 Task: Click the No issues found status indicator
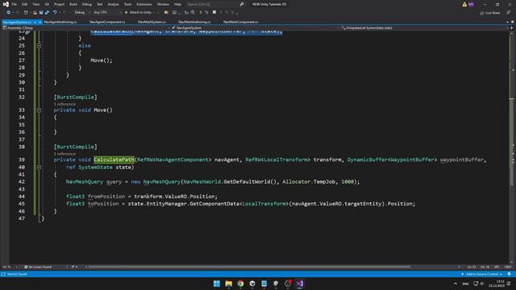coord(38,267)
